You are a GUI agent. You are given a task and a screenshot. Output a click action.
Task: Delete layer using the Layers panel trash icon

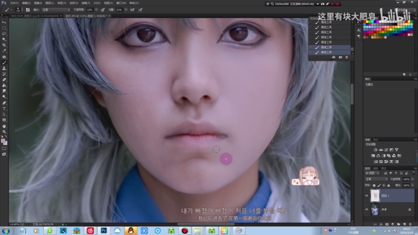[410, 224]
